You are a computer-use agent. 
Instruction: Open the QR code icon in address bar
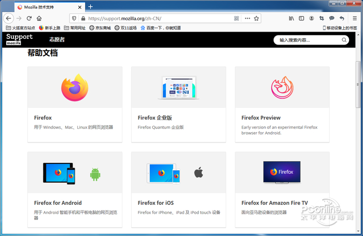pos(236,18)
